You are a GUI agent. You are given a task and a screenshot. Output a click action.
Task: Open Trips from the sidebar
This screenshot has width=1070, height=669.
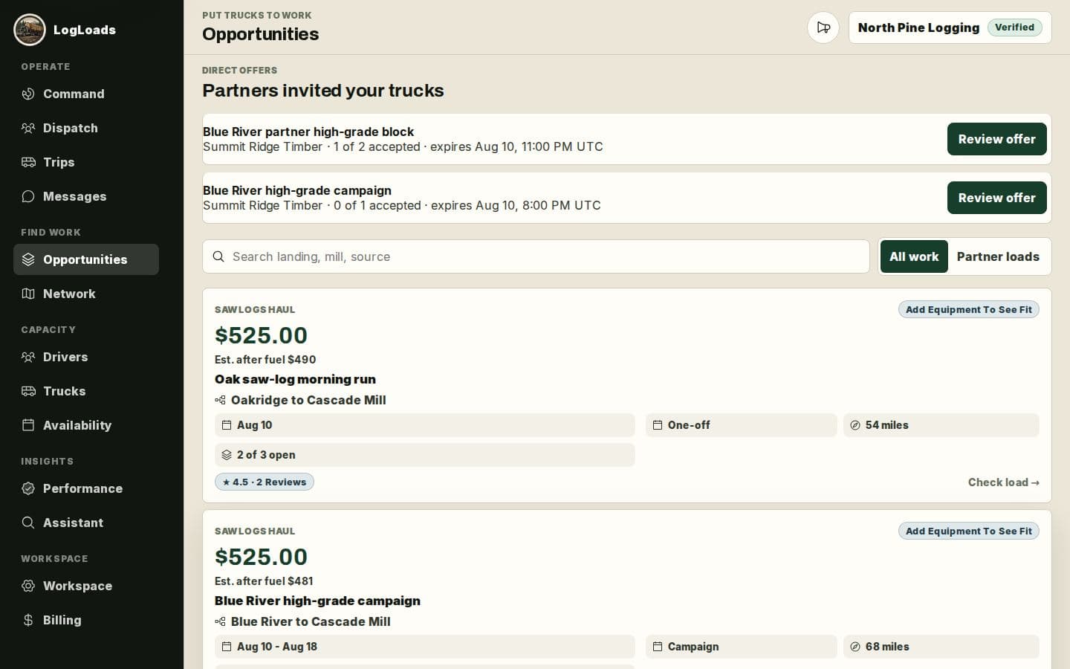coord(86,162)
